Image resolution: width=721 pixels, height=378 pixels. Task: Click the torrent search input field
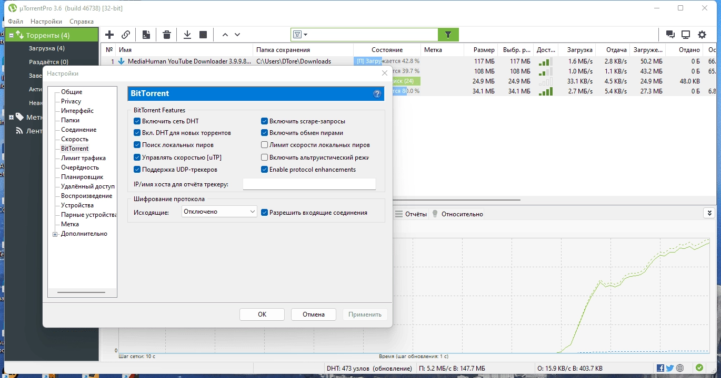point(373,35)
